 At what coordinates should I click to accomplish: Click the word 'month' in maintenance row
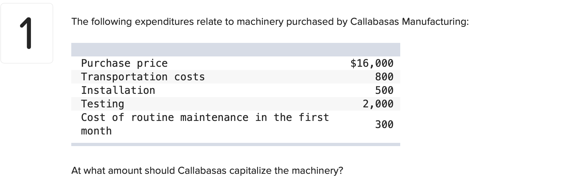point(96,131)
